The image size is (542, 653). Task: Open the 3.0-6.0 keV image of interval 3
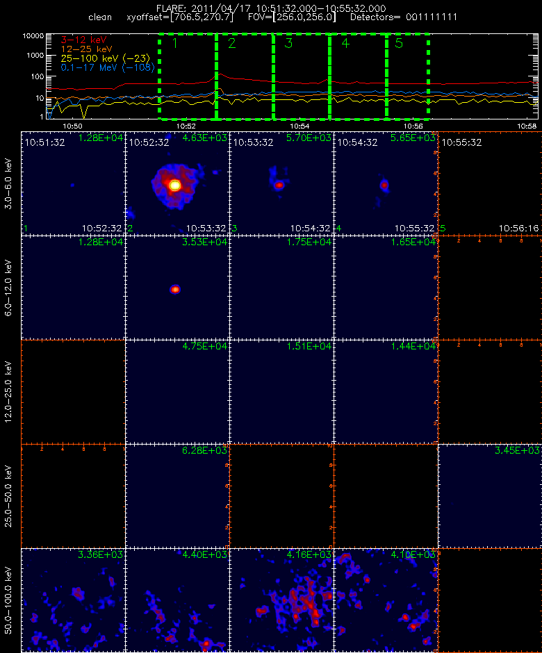click(281, 183)
